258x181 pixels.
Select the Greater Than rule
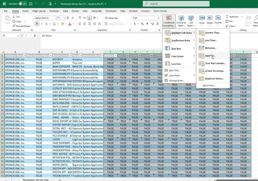tap(213, 33)
